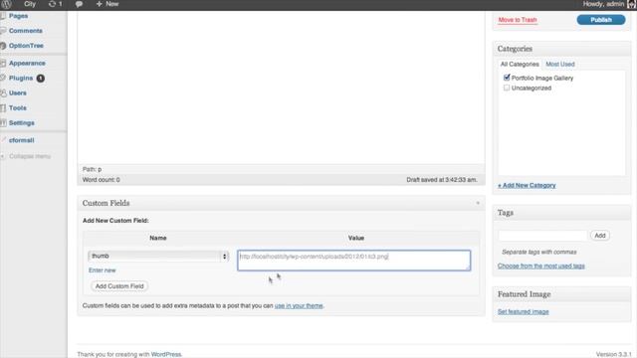Check the Uncategorized category
637x358 pixels.
pyautogui.click(x=507, y=88)
